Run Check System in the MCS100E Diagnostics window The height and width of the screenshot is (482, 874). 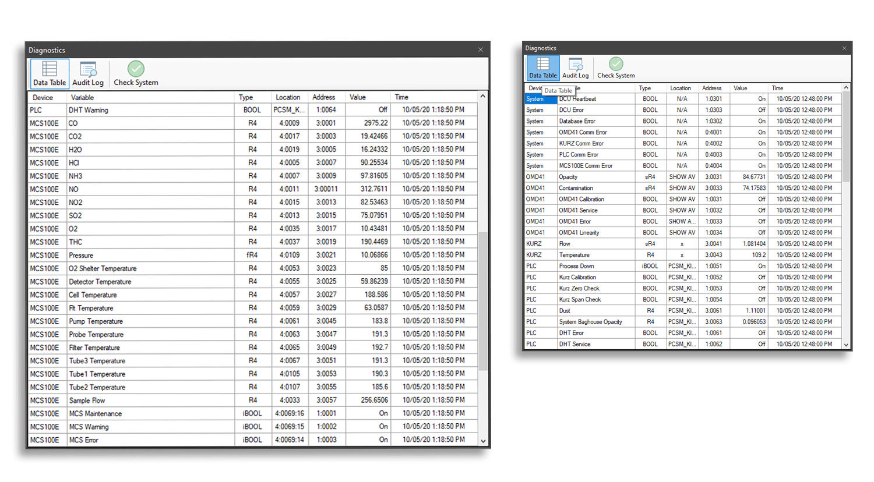coord(136,74)
